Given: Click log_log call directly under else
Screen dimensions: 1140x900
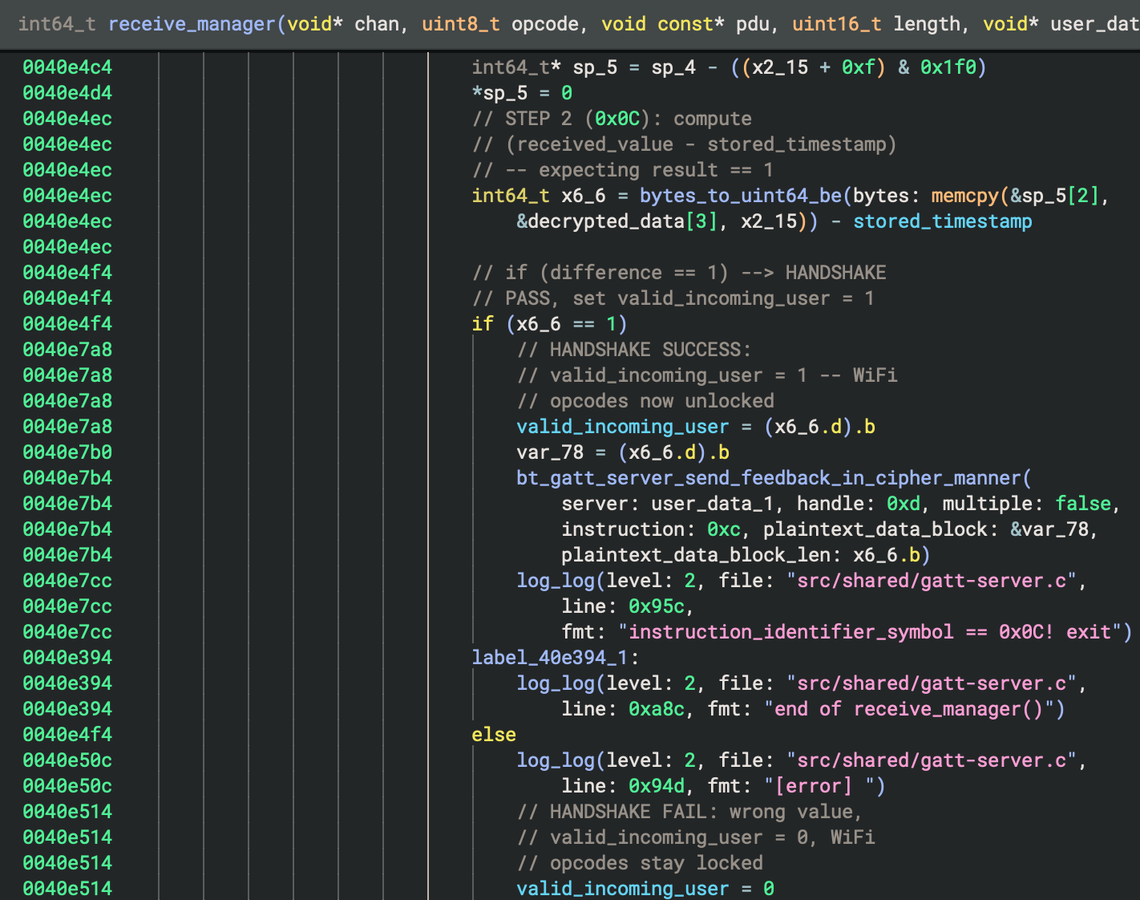Looking at the screenshot, I should click(556, 760).
